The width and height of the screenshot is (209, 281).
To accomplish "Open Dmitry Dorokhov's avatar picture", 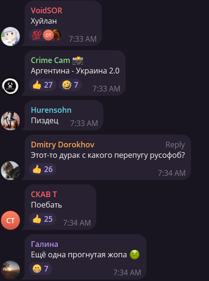I will (10, 171).
